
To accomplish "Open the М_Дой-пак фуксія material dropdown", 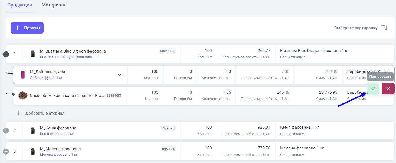I will tap(119, 75).
